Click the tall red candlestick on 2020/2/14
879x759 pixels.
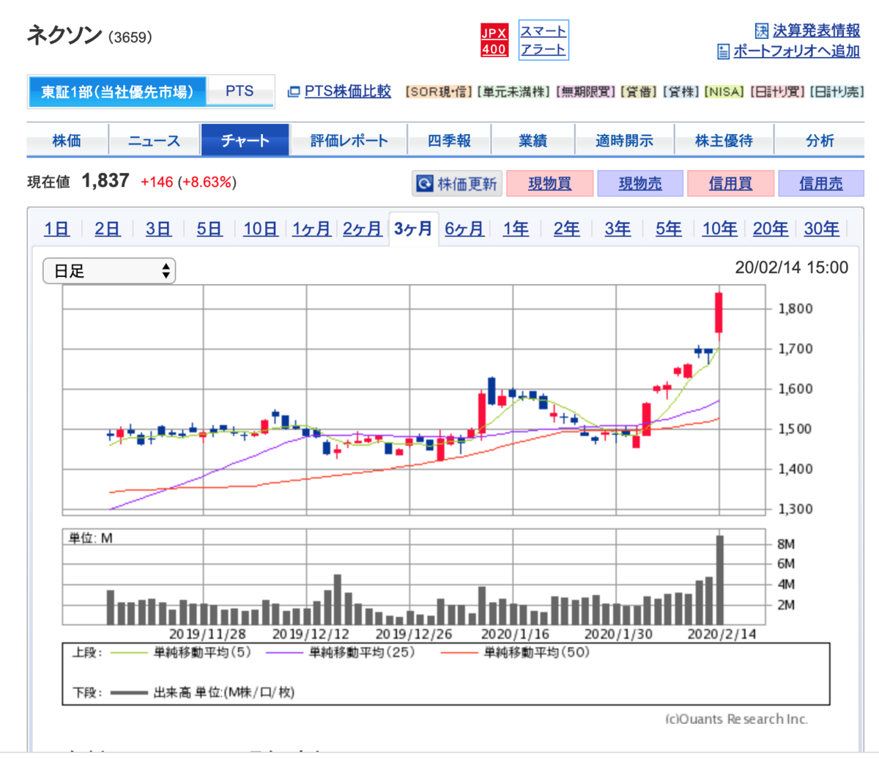point(720,313)
